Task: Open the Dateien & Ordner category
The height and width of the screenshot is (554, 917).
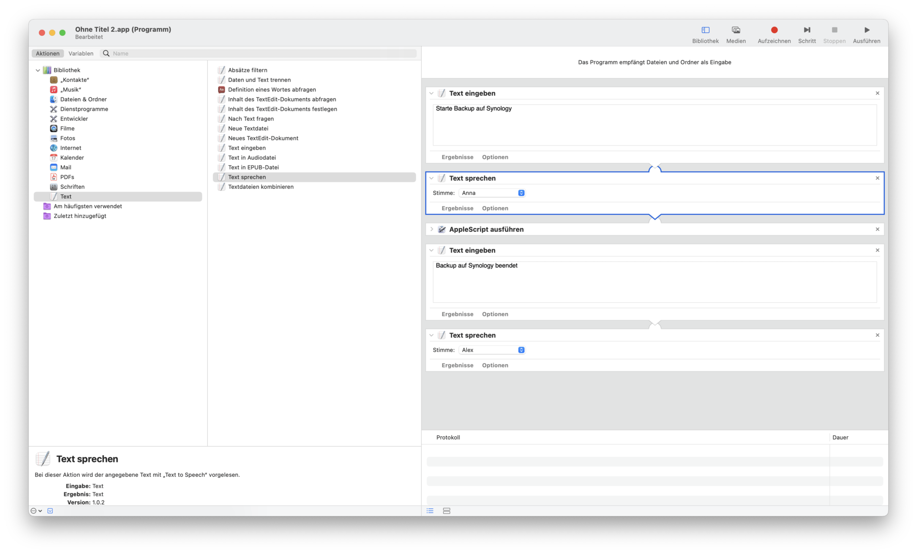Action: coord(83,99)
